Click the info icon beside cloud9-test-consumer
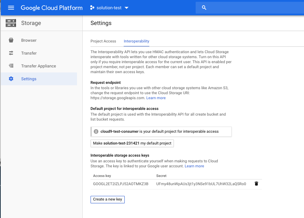The width and height of the screenshot is (304, 218). click(96, 131)
